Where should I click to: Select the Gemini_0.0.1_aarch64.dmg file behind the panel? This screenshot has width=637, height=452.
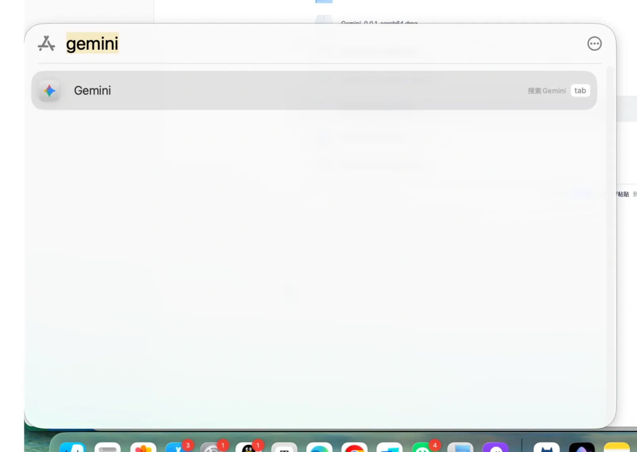(379, 22)
